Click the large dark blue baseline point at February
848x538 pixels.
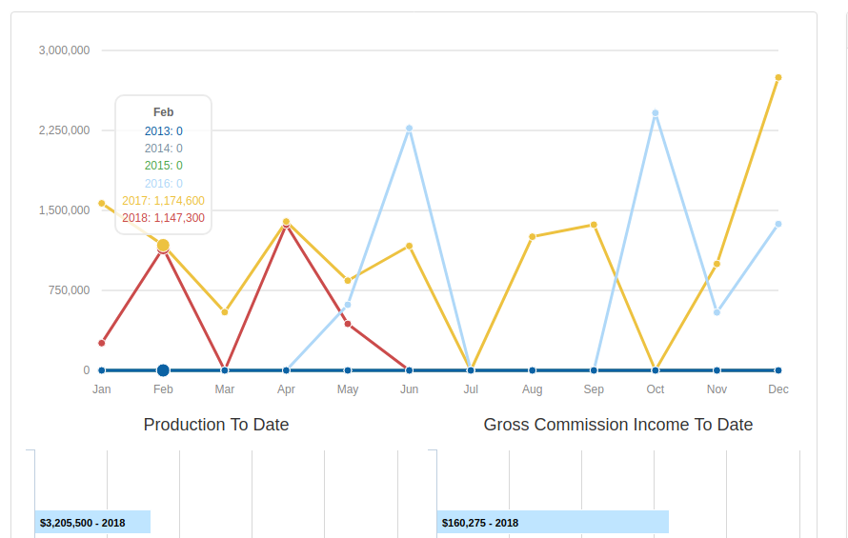pos(163,370)
